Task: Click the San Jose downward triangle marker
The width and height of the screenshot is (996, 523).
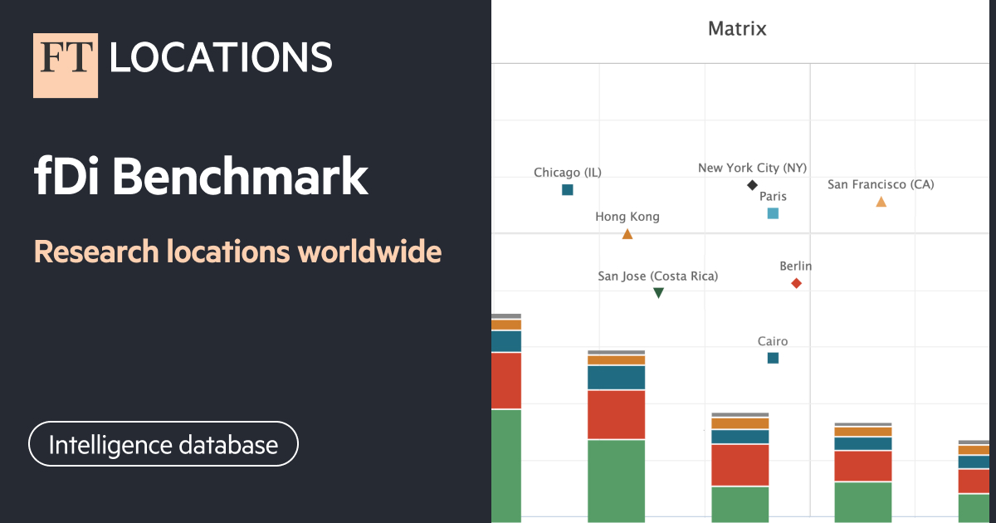Action: click(x=658, y=292)
